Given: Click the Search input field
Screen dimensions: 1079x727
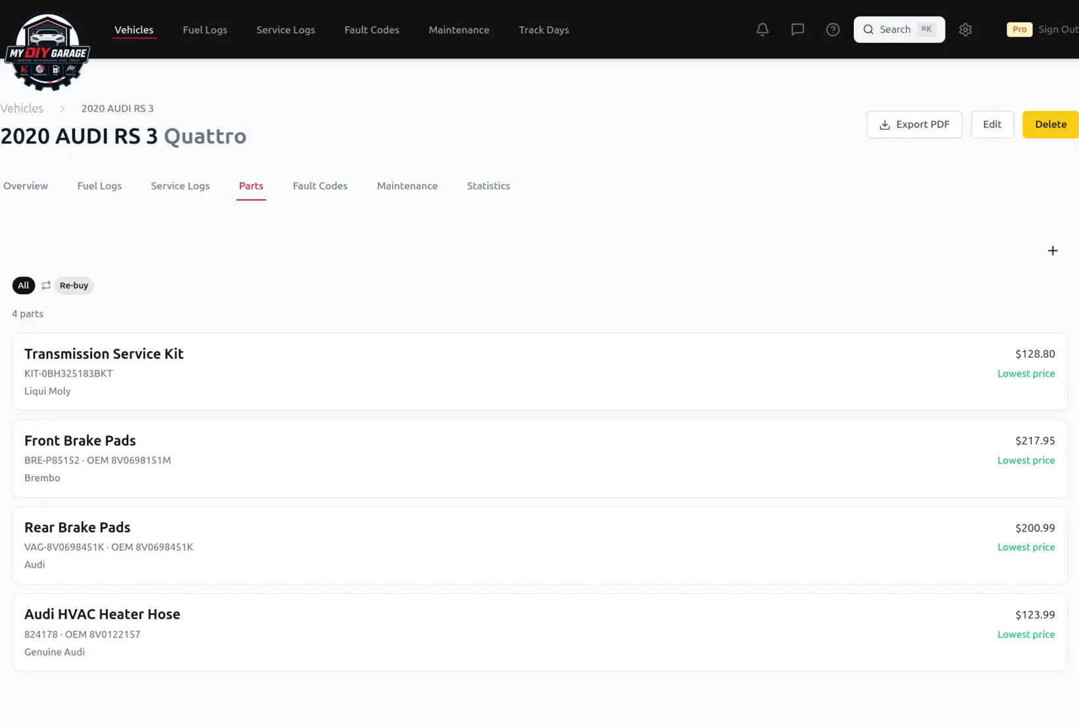Looking at the screenshot, I should 899,30.
